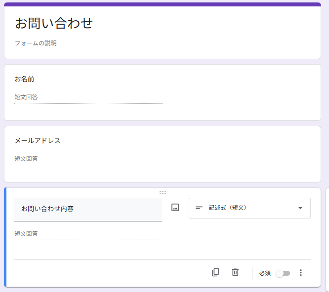Click the six-dot drag handle on the active question
This screenshot has height=292, width=329.
pyautogui.click(x=163, y=192)
